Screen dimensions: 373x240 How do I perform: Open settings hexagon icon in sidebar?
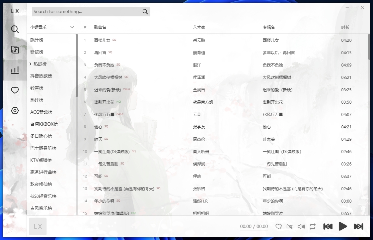[15, 111]
